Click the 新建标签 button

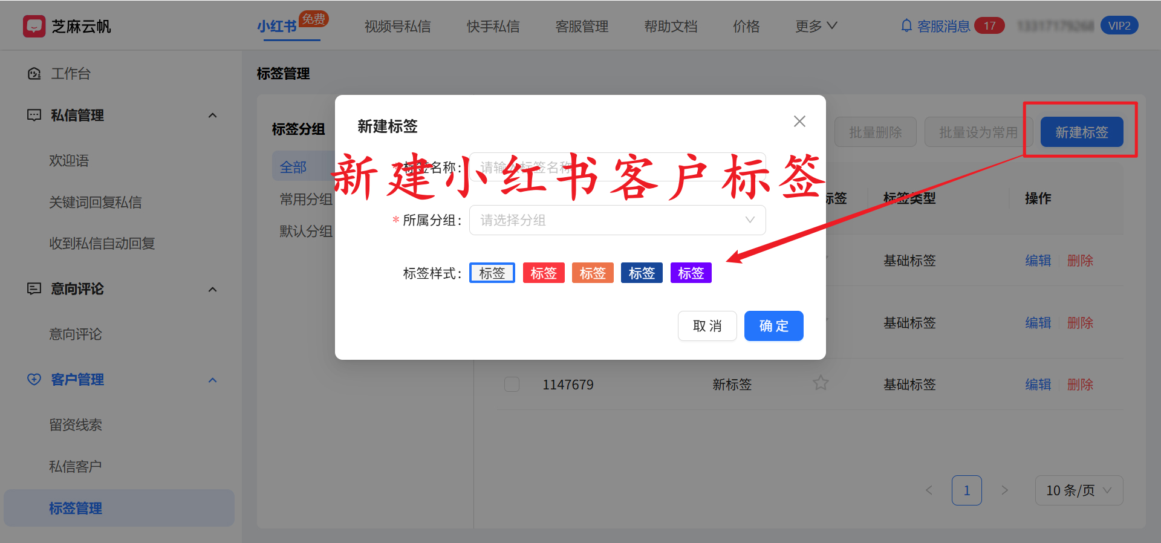pos(1081,132)
